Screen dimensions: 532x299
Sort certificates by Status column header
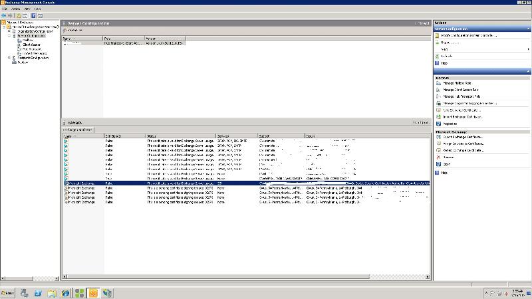pos(180,136)
